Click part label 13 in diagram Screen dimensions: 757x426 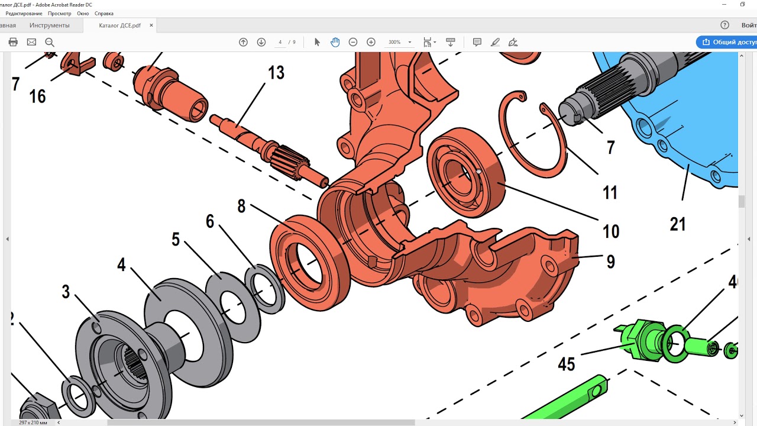[276, 73]
